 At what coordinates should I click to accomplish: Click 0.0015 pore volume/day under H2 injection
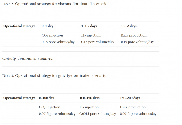tap(97, 114)
